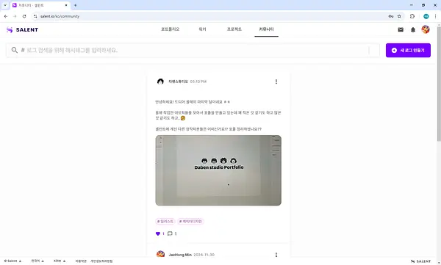The width and height of the screenshot is (441, 265).
Task: Bookmark this page with the star icon
Action: click(x=399, y=16)
